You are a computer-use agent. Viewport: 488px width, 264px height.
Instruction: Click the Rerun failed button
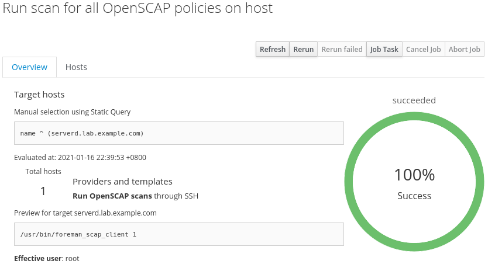(342, 50)
